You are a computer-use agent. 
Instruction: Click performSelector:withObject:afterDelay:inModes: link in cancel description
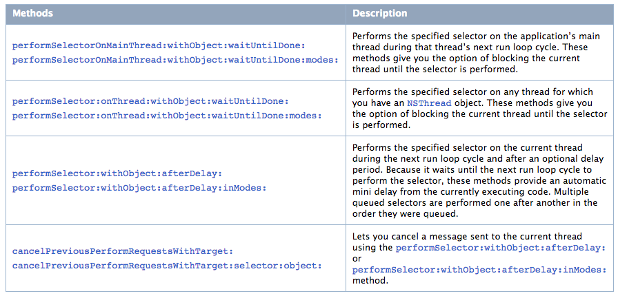tap(479, 270)
